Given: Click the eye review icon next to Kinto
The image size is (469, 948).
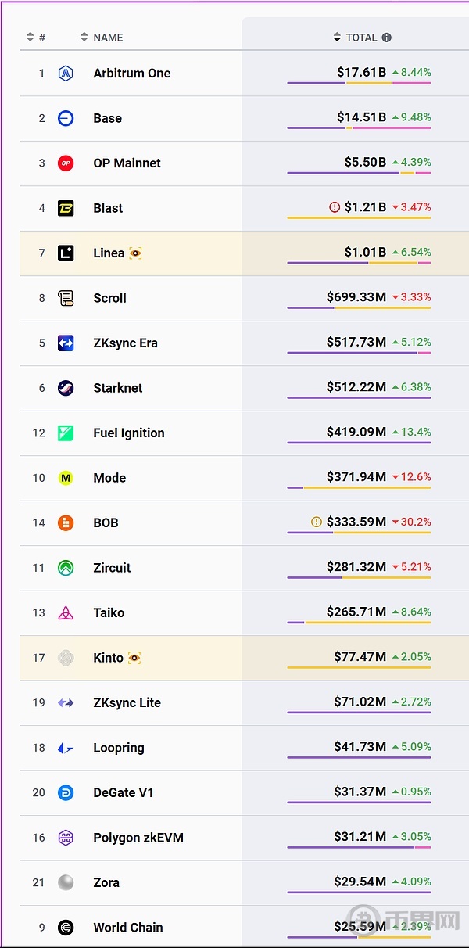Looking at the screenshot, I should 134,658.
